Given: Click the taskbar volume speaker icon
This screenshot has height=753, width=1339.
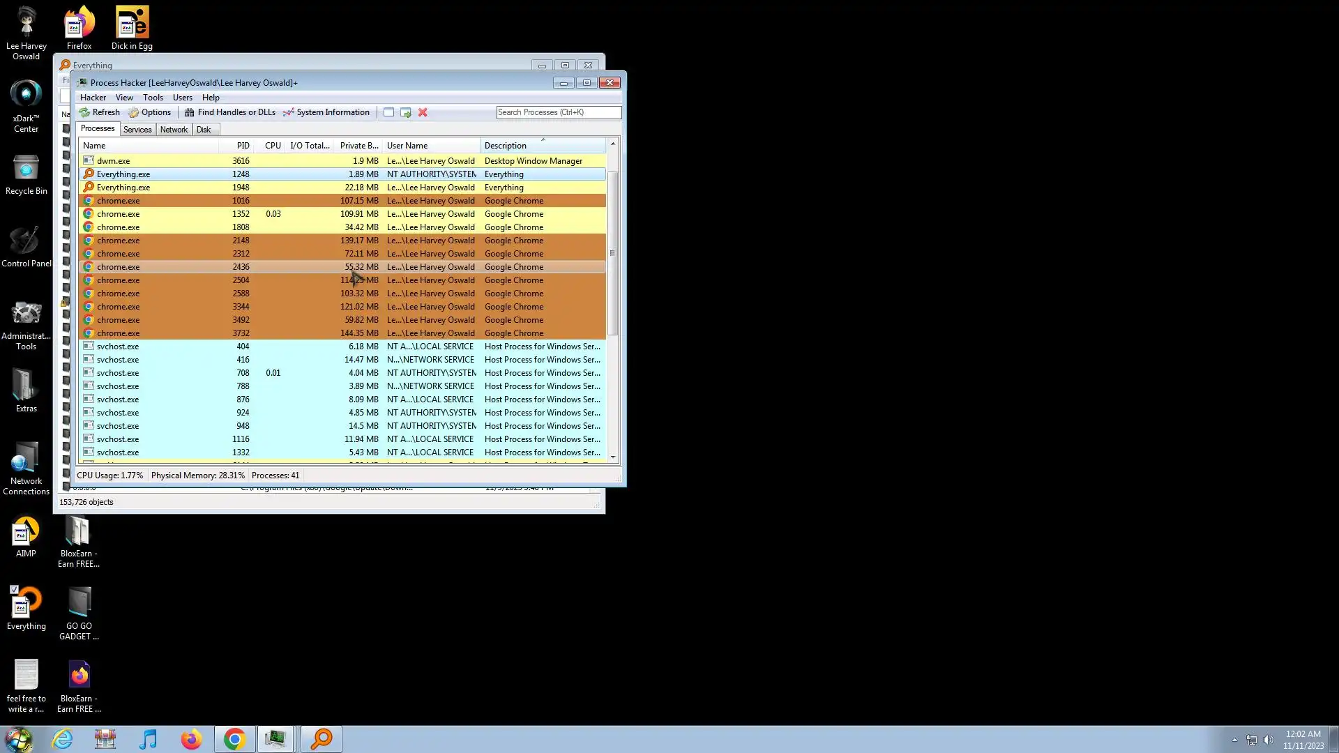Looking at the screenshot, I should tap(1268, 740).
